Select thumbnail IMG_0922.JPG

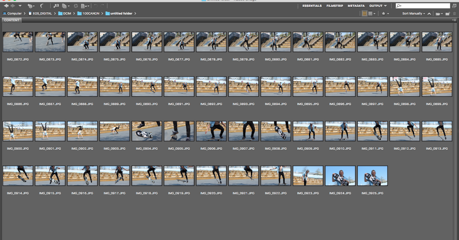click(276, 176)
